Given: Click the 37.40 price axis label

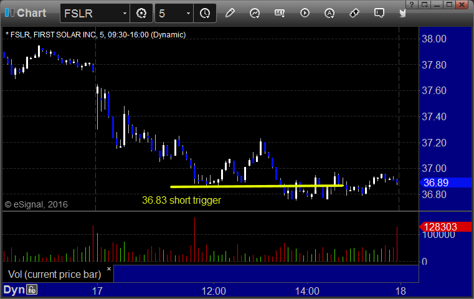Looking at the screenshot, I should pos(434,116).
